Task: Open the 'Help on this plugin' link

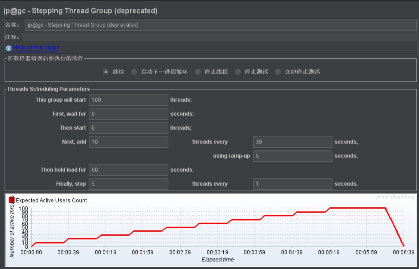Action: (x=36, y=48)
